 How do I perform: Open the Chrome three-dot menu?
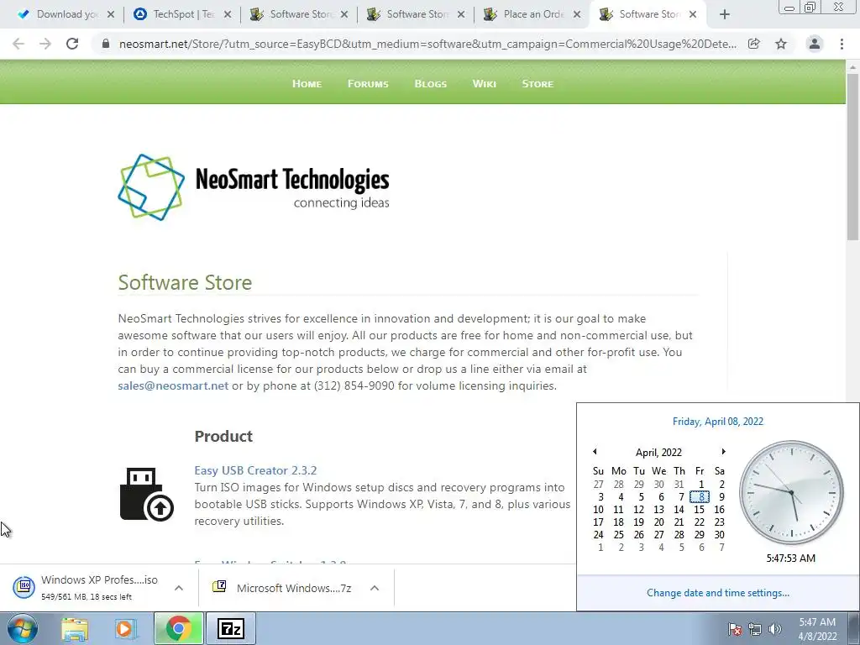pyautogui.click(x=842, y=44)
